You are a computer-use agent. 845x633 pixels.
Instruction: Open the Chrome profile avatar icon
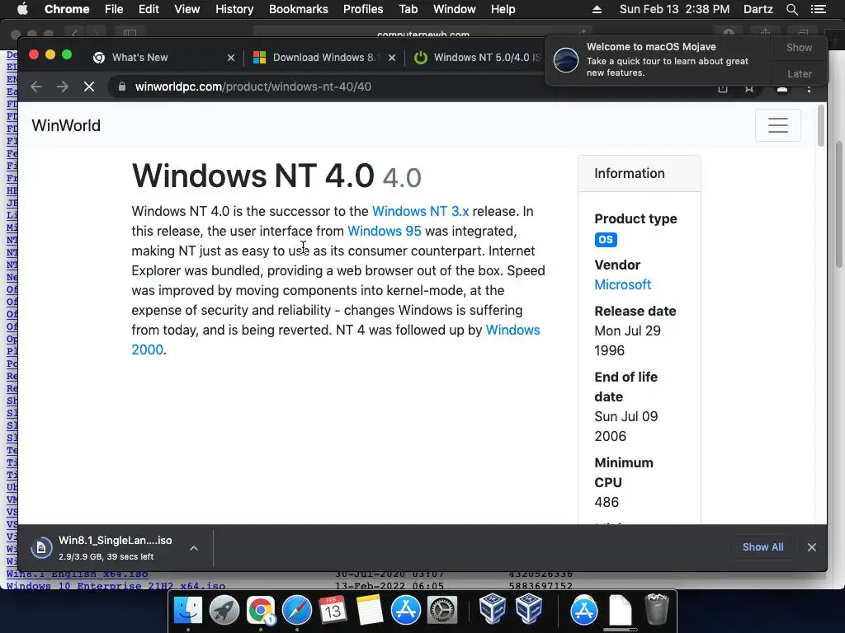pyautogui.click(x=782, y=88)
